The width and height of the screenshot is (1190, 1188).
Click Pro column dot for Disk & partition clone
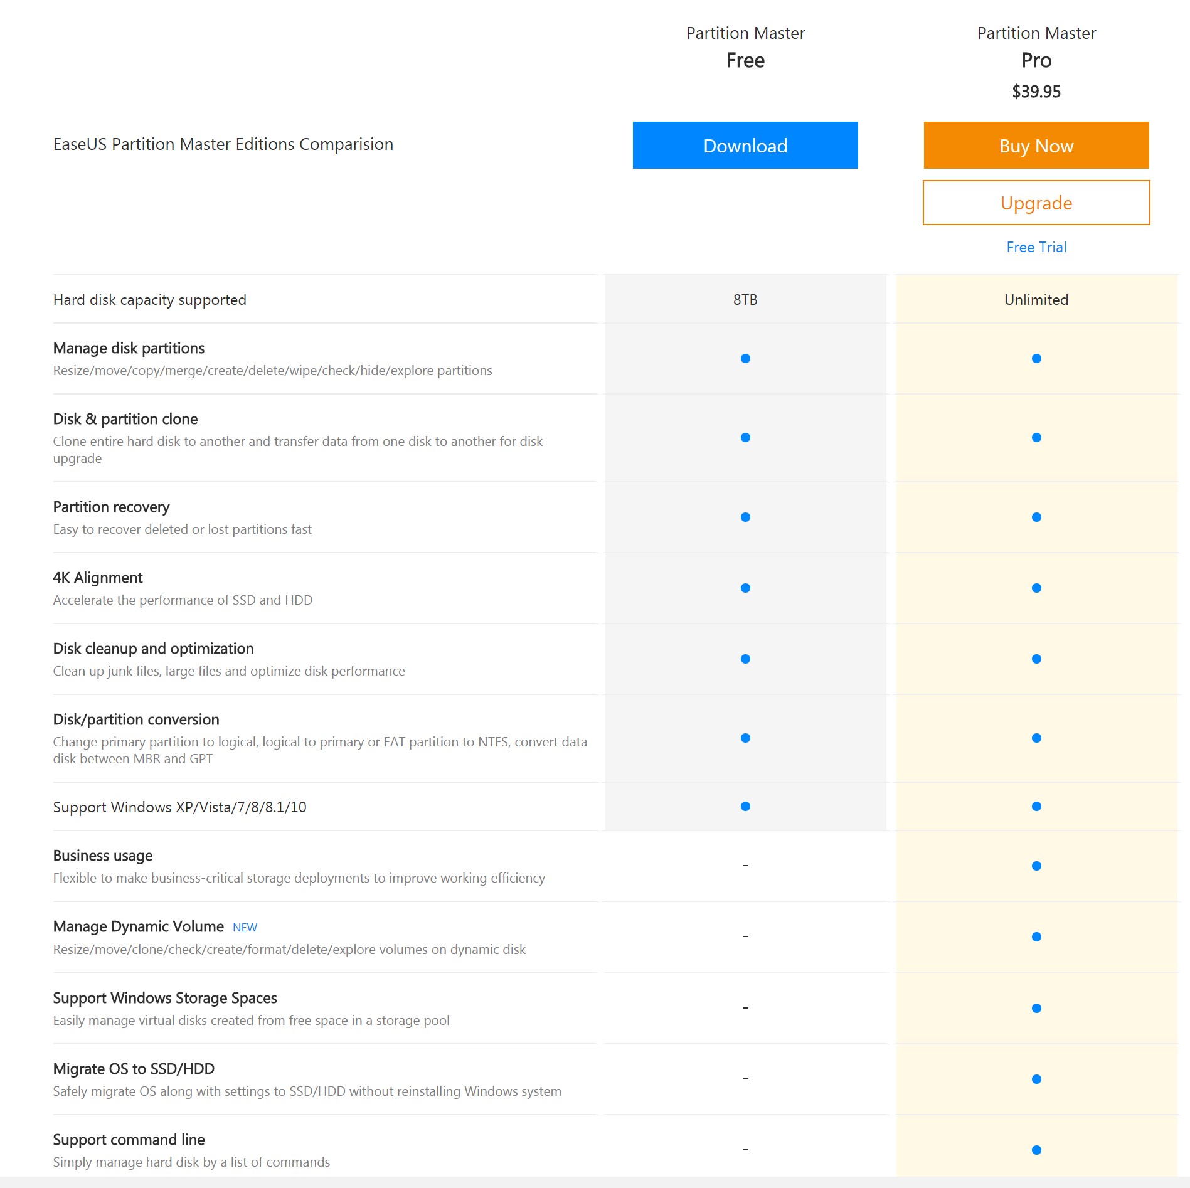pyautogui.click(x=1036, y=438)
